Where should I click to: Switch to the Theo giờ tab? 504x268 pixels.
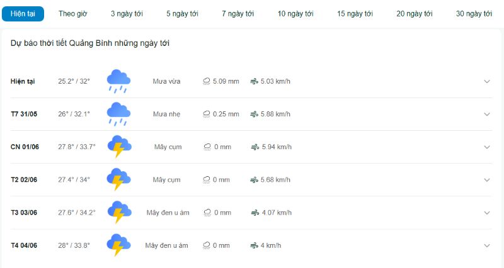pyautogui.click(x=73, y=14)
